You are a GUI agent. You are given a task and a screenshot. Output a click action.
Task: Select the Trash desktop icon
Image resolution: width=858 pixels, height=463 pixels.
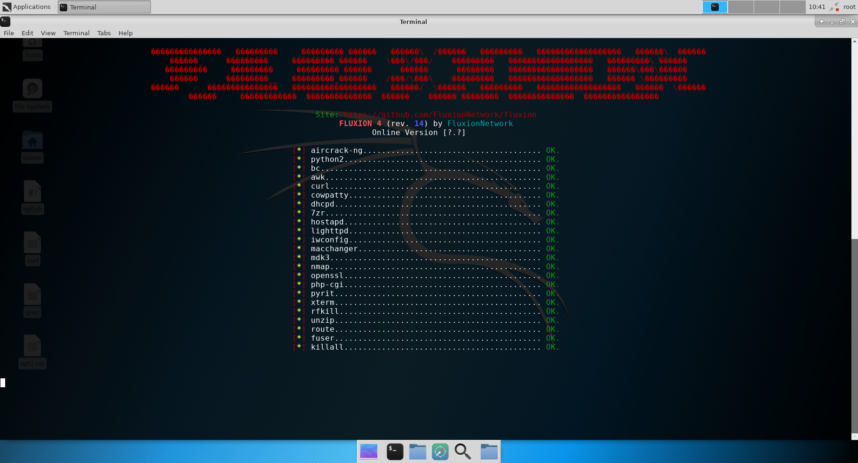[x=32, y=49]
